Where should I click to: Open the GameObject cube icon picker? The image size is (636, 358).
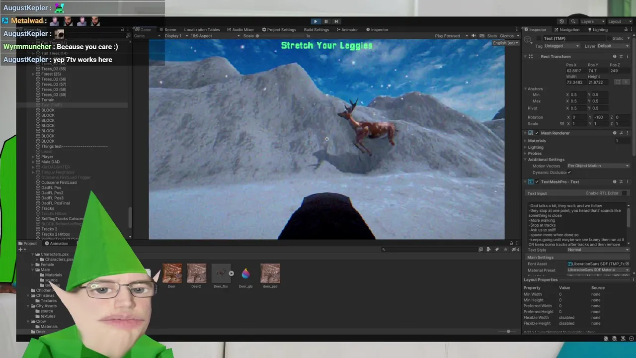(528, 40)
